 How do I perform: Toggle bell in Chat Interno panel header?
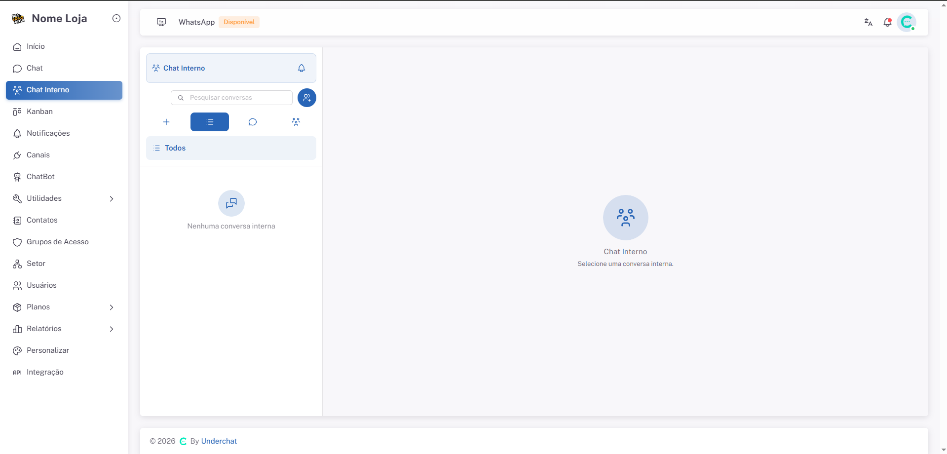[302, 68]
